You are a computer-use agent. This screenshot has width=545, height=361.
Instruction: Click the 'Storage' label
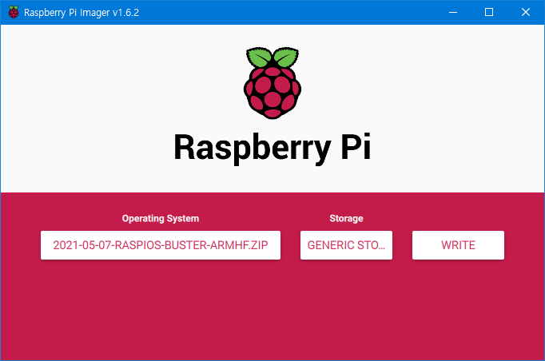(x=346, y=219)
